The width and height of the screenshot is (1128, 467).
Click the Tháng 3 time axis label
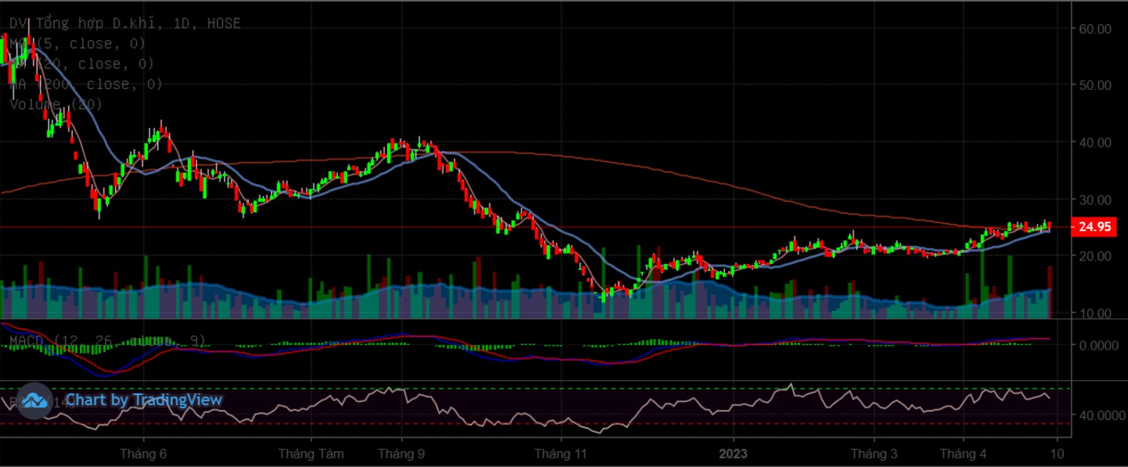coord(874,454)
